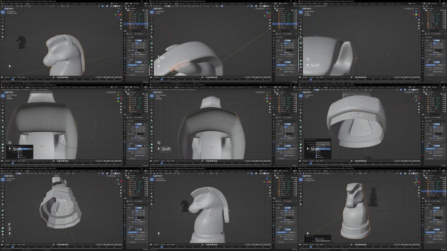
Task: Switch to Shading workspace tab in Loop Cut frame
Action: 360,87
